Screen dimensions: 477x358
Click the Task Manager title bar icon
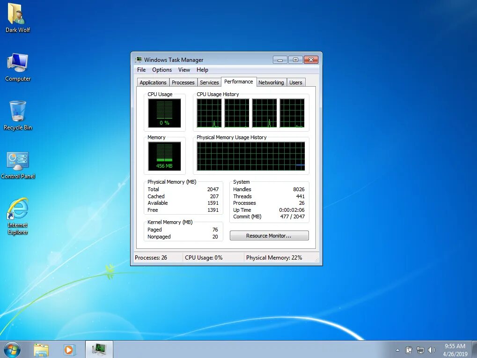point(139,60)
